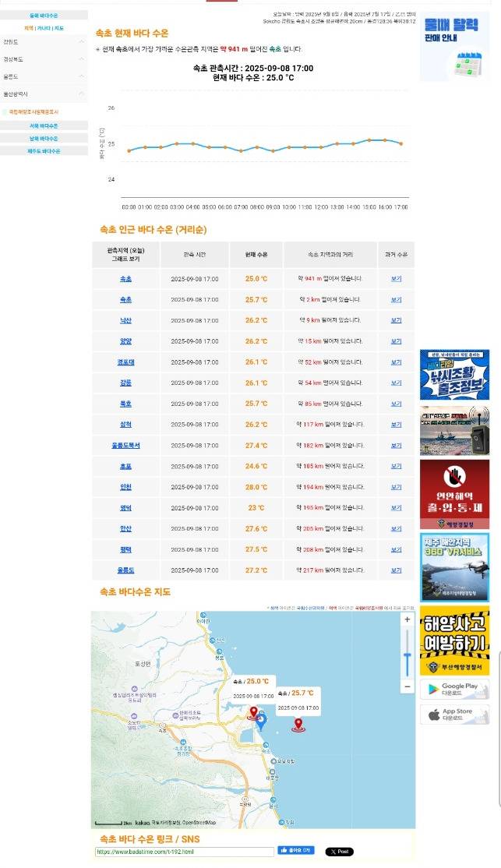Click the badatime URL text field
501x868 pixels.
point(184,852)
